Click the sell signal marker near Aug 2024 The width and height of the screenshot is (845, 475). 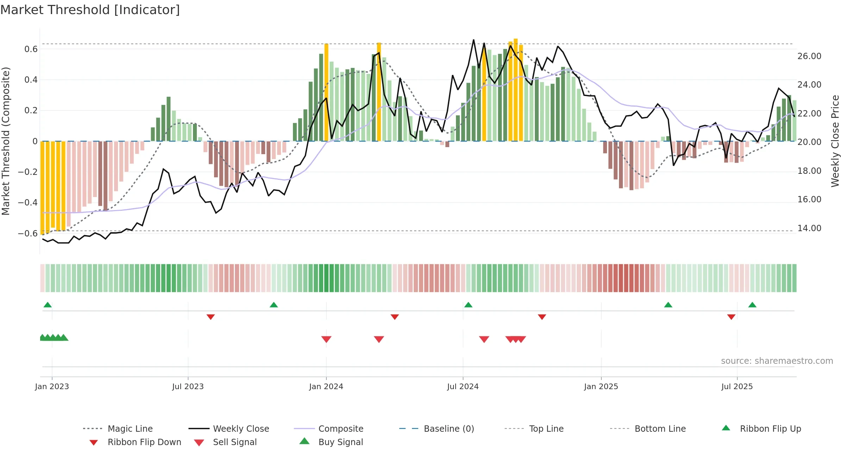[x=484, y=339]
